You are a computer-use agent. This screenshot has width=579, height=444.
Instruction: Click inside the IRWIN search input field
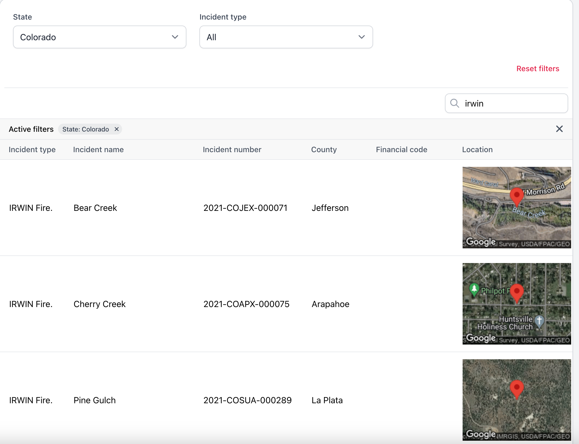pos(505,104)
